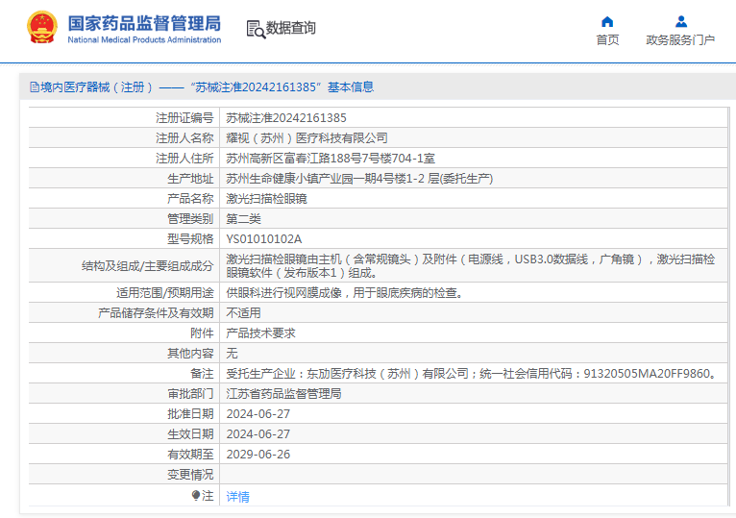Click the 注册证编号 label
The height and width of the screenshot is (518, 736).
coord(184,118)
